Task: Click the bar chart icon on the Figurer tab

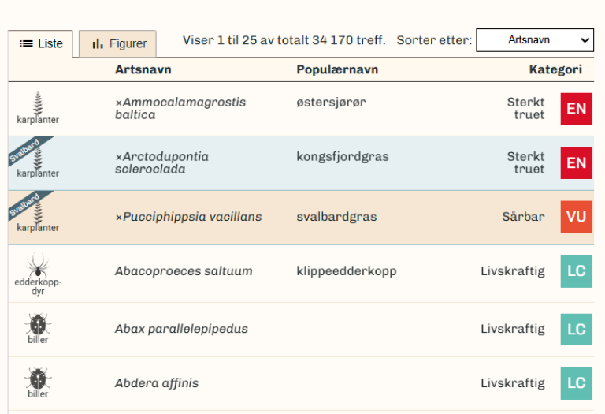Action: 98,43
